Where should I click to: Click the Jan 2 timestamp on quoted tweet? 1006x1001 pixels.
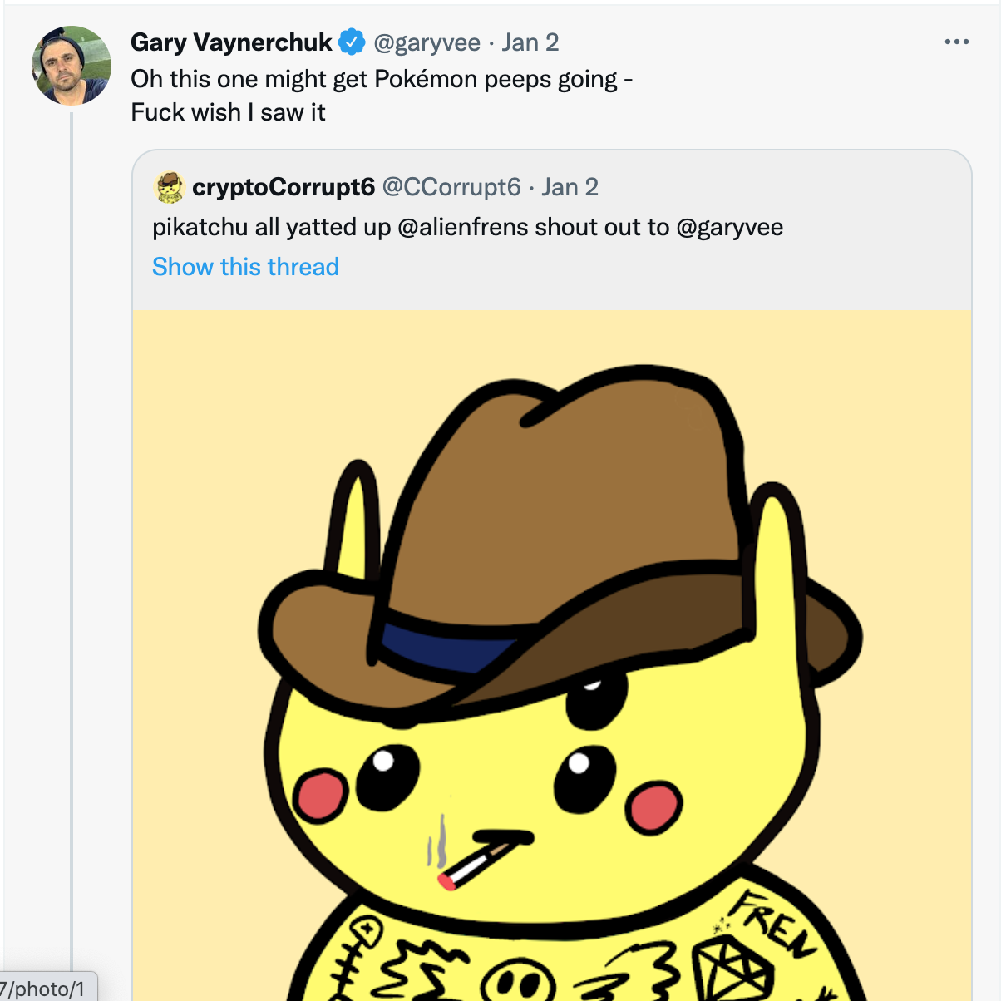point(570,187)
